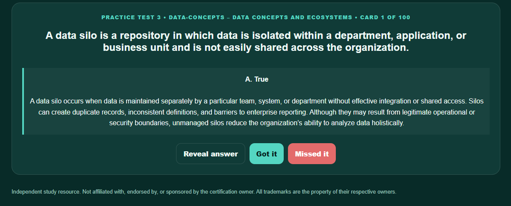Click 'DATA CONCEPTS AND ECOSYSTEMS' category label
This screenshot has width=511, height=206.
[292, 17]
